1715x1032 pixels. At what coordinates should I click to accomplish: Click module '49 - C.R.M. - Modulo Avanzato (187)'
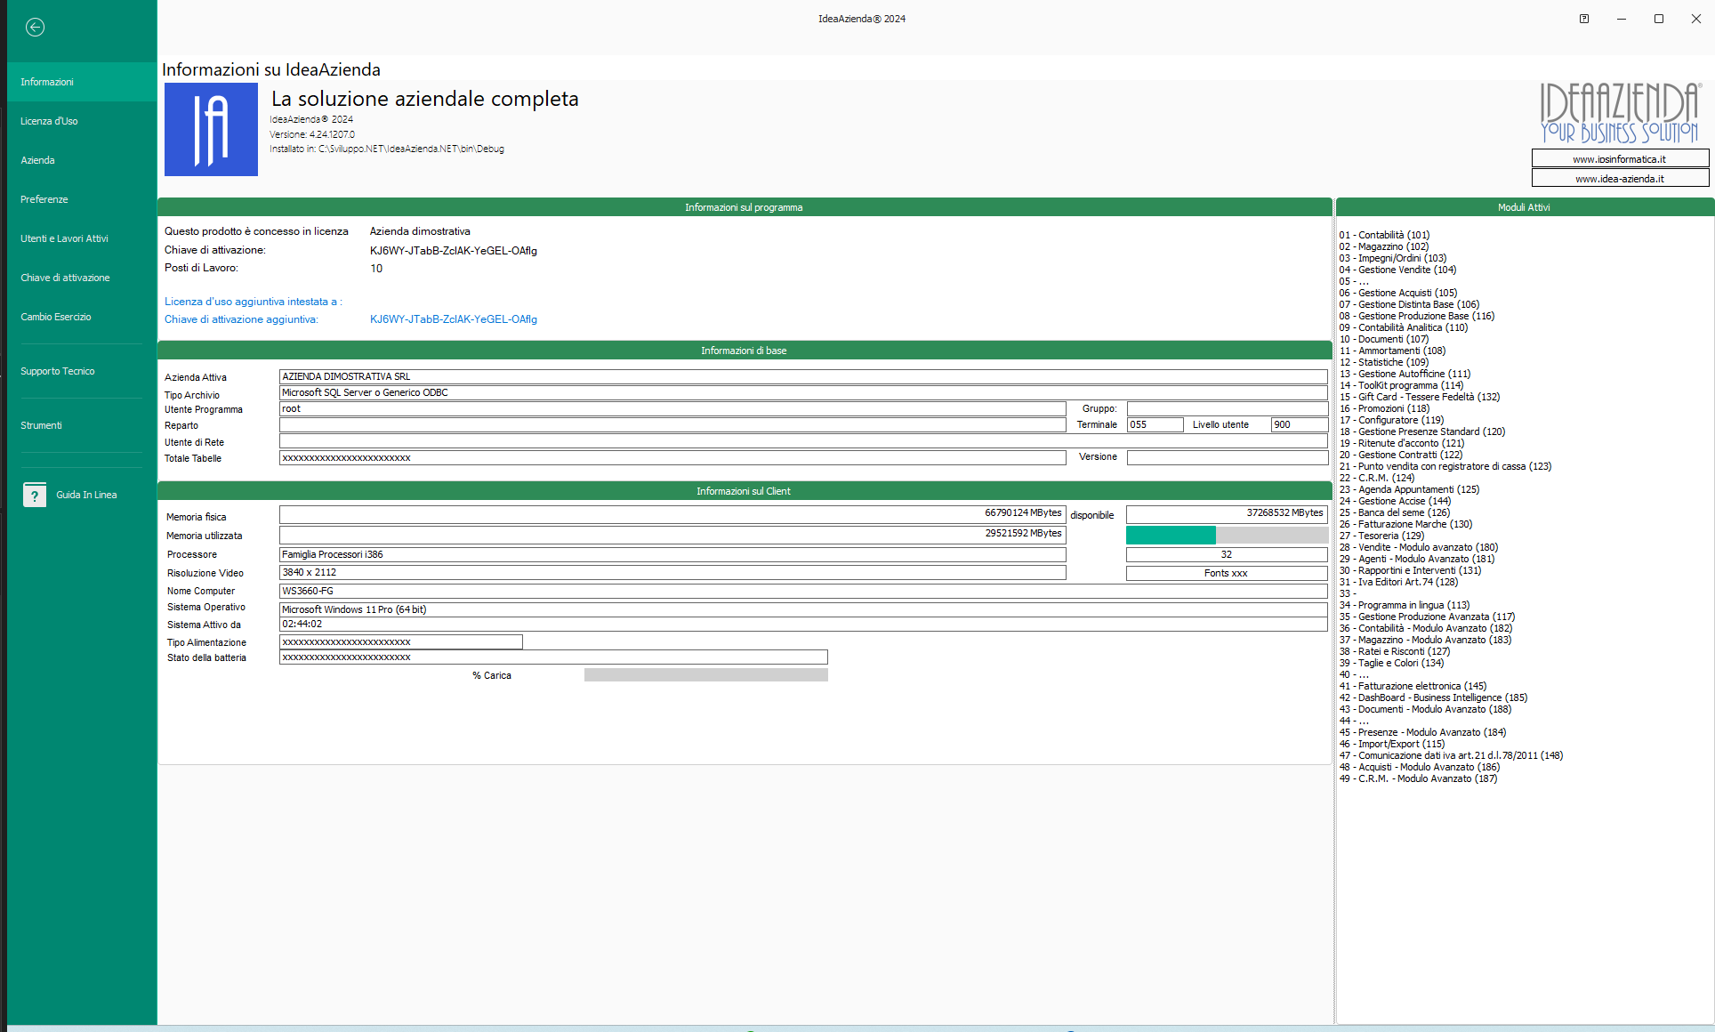(1418, 779)
